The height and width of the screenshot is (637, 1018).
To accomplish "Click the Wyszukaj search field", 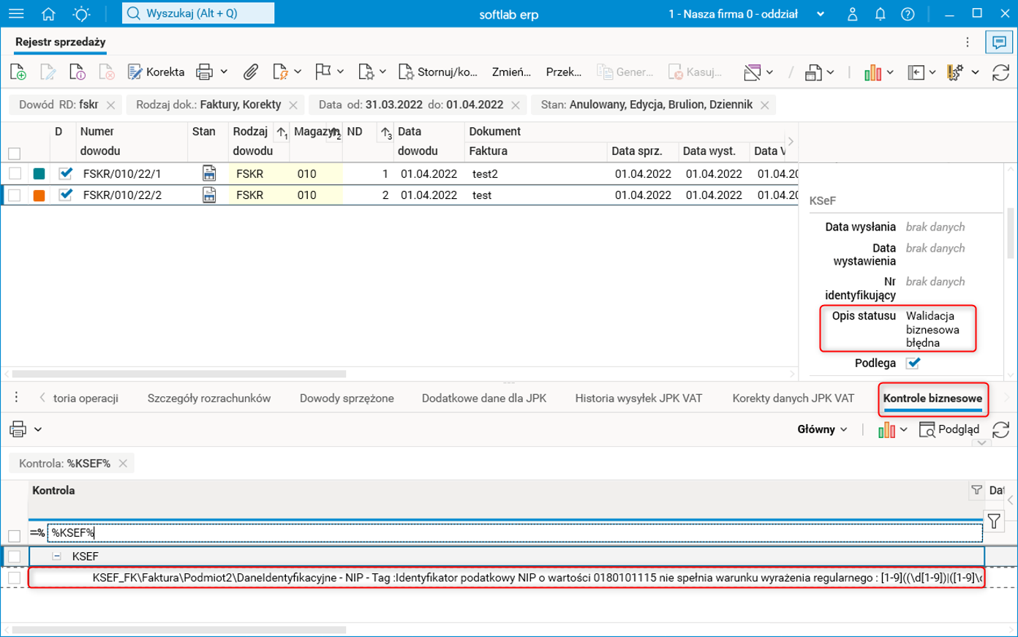I will pos(198,13).
